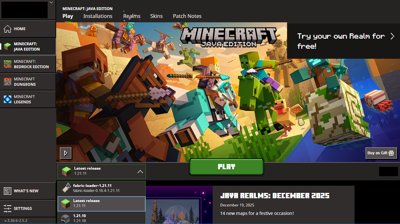
Task: Open Minecraft: Bedrock Edition in sidebar
Action: point(28,64)
